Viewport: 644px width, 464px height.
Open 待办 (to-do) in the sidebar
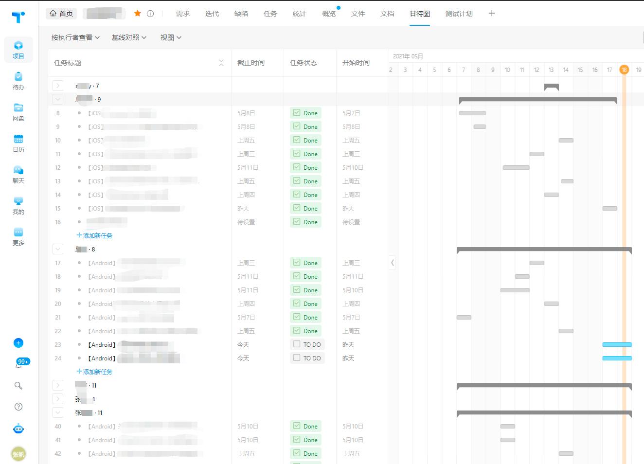(18, 81)
